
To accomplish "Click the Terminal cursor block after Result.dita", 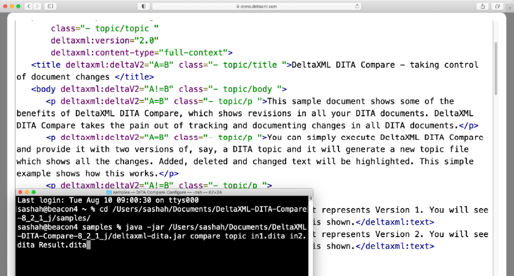I will click(x=88, y=245).
